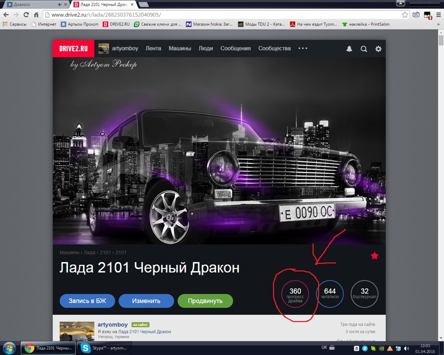Open the 'Сообщества' navigation item
444x355 pixels.
click(x=275, y=48)
